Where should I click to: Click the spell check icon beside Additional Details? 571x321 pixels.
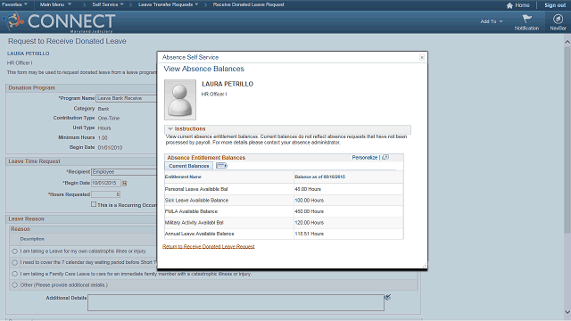click(388, 297)
